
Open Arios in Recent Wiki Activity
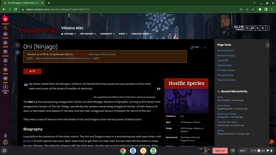coord(220,97)
